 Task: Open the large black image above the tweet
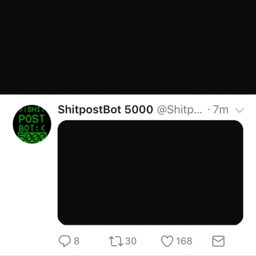coord(128,47)
